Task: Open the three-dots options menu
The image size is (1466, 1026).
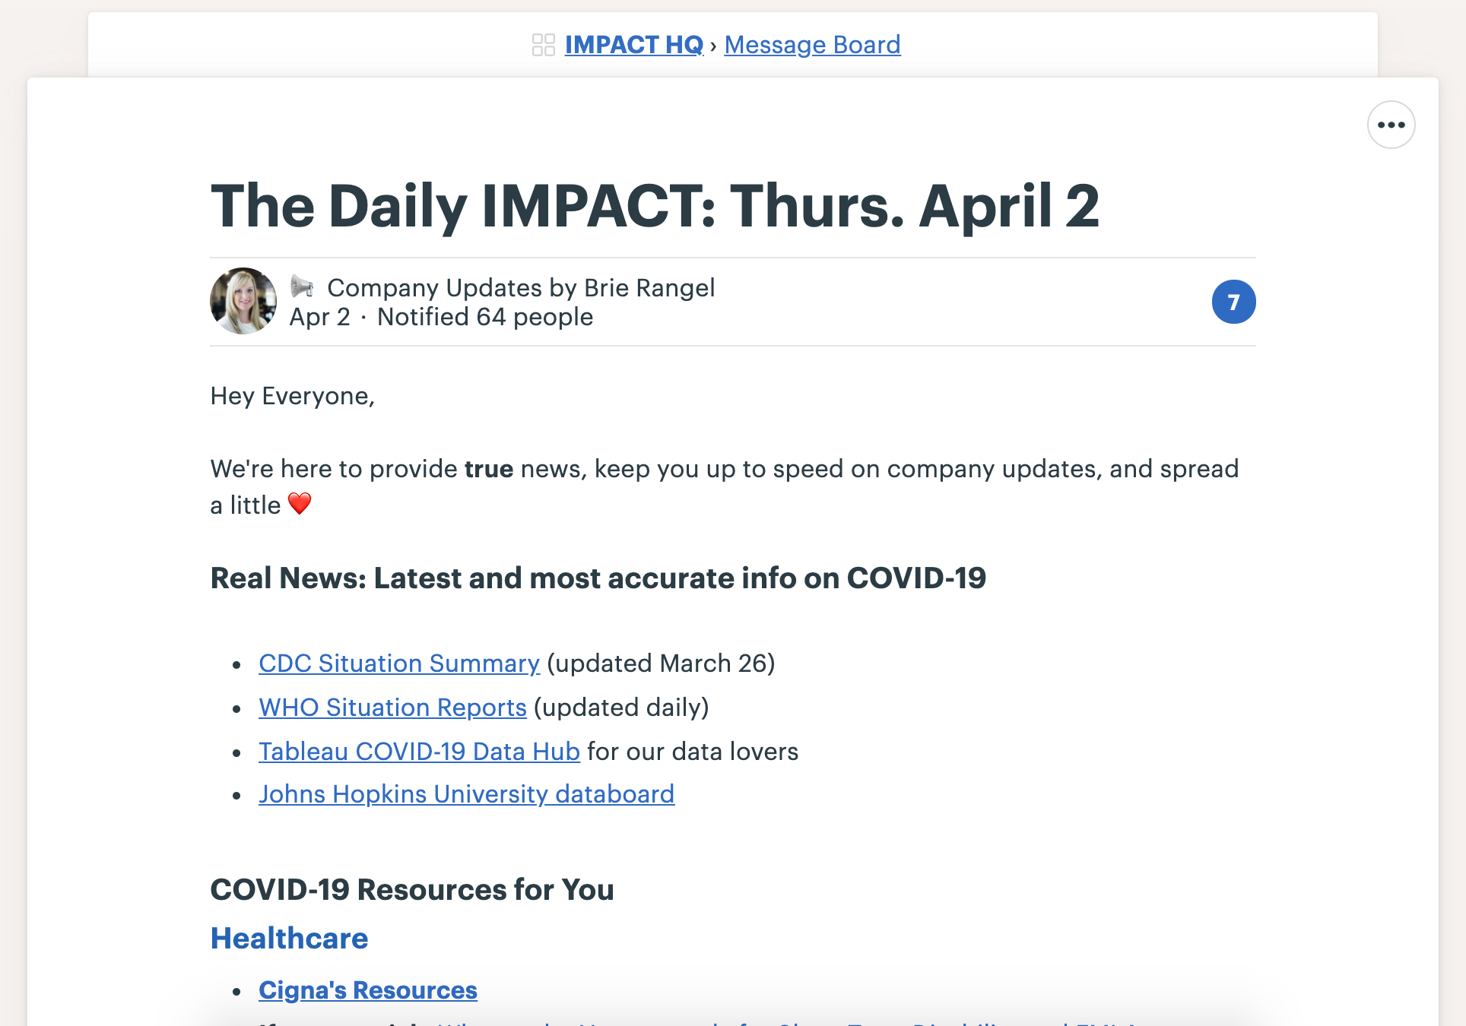Action: tap(1391, 125)
